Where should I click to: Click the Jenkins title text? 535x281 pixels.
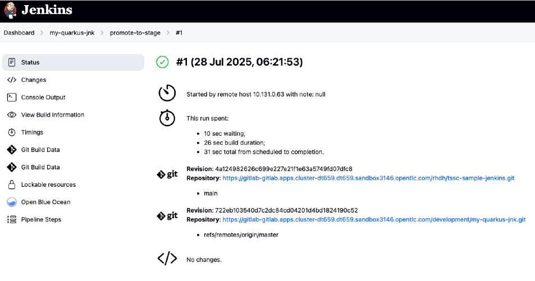click(47, 10)
